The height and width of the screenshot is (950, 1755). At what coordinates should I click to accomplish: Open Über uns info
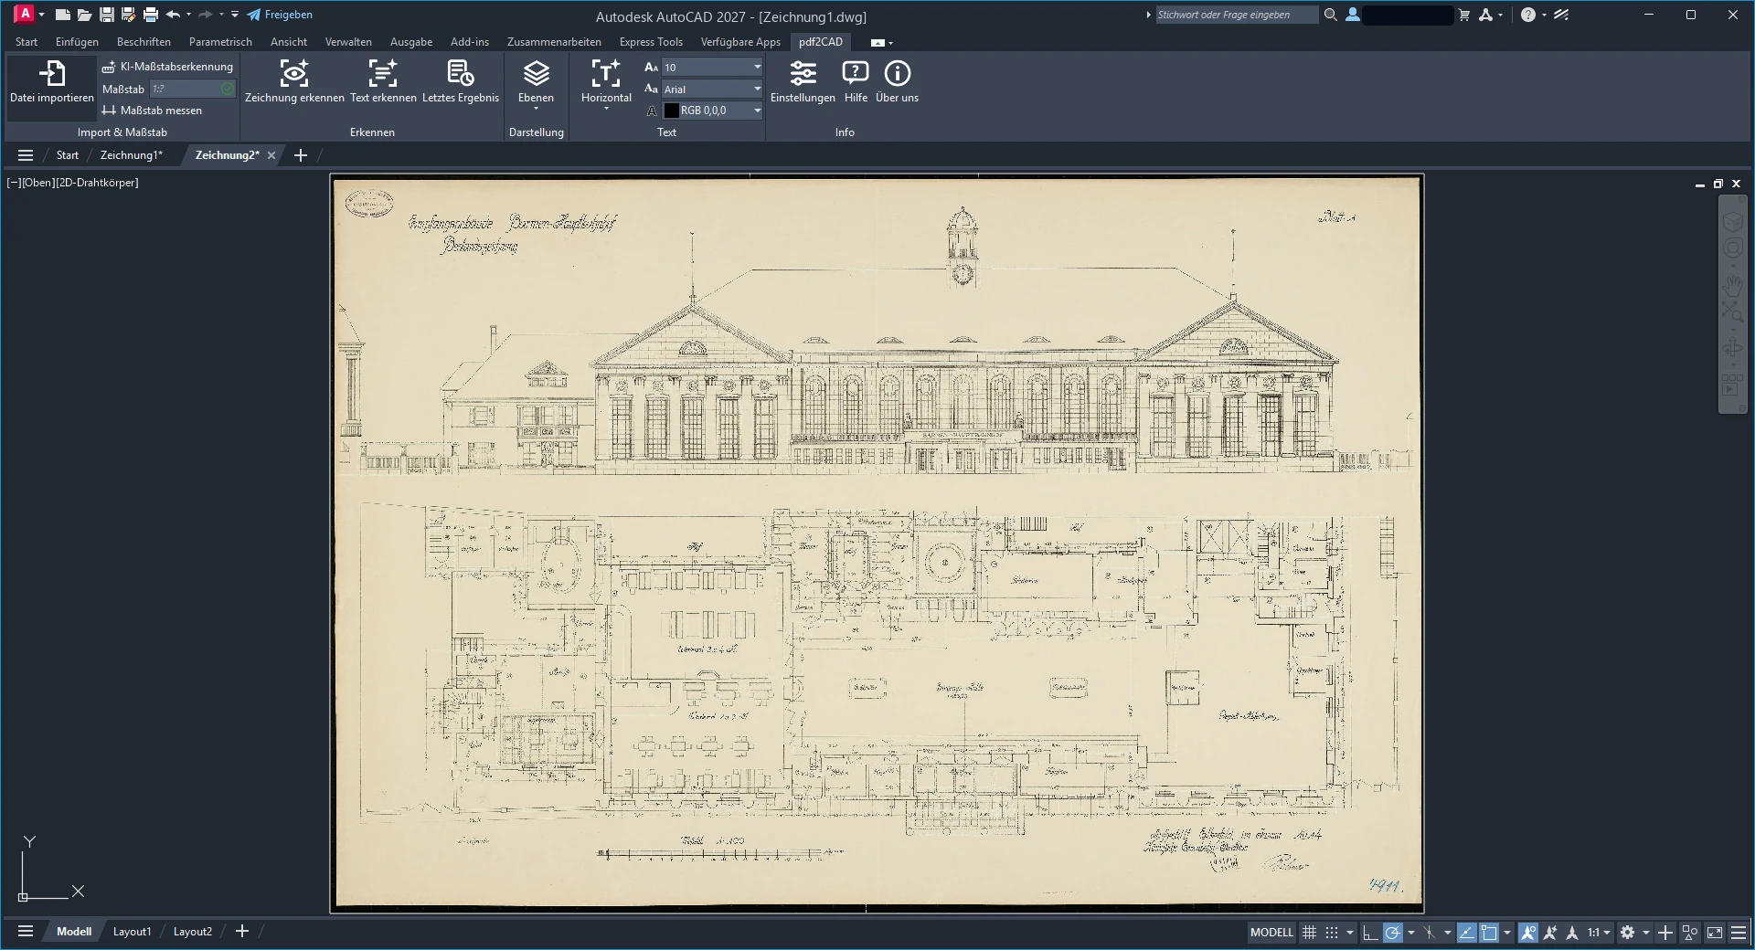click(x=897, y=81)
